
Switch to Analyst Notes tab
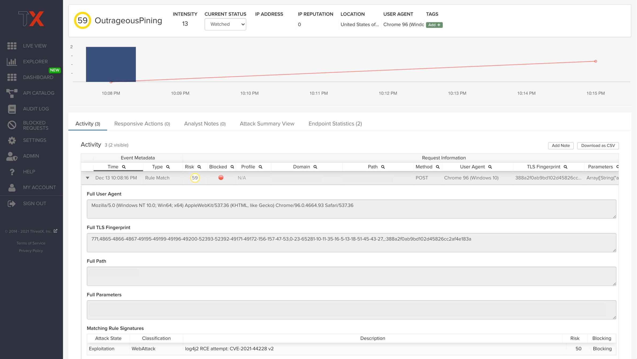click(205, 124)
